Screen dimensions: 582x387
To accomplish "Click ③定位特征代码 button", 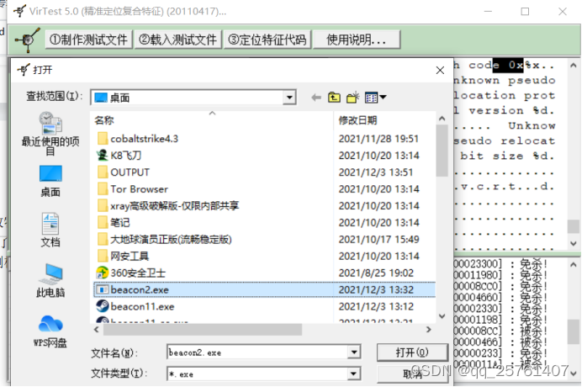I will (x=267, y=40).
